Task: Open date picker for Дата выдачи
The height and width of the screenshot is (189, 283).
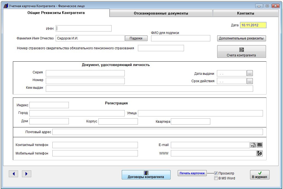Action: tap(250, 73)
